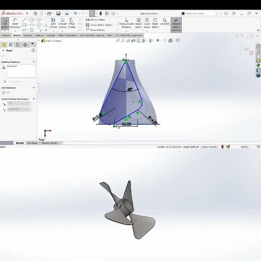Click Mirror Entities in the ribbon

point(95,20)
